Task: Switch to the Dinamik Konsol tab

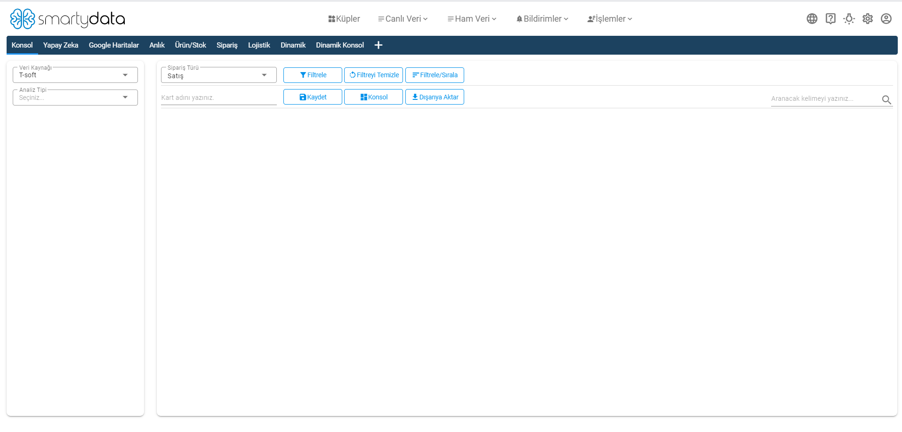Action: pos(340,45)
